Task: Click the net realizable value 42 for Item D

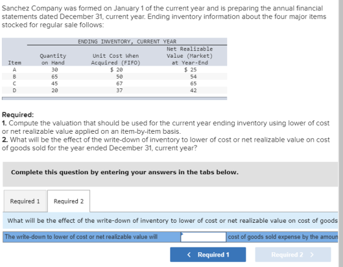Action: [194, 90]
